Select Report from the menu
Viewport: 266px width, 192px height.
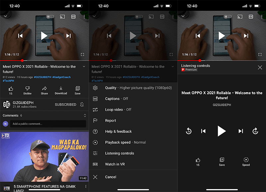pyautogui.click(x=133, y=120)
